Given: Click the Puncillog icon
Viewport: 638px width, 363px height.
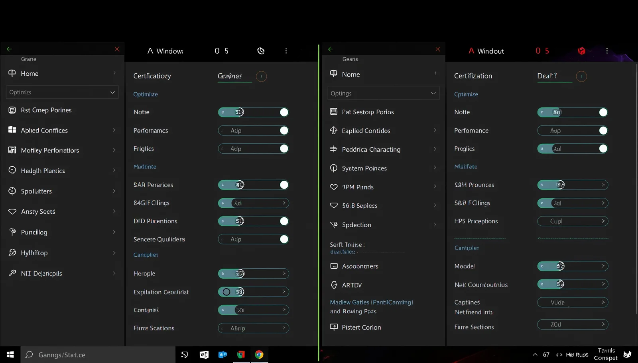Looking at the screenshot, I should tap(12, 232).
